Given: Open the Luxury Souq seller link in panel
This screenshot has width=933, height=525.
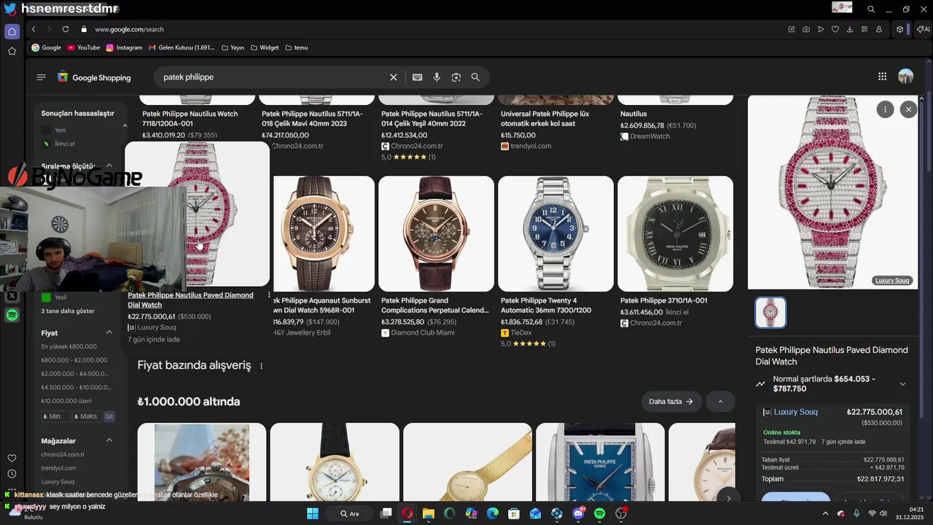Looking at the screenshot, I should pos(795,412).
